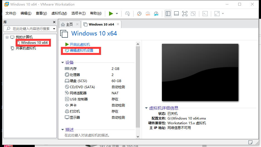The image size is (261, 147).
Task: Open the 帮助(H) menu
Action: click(96, 13)
